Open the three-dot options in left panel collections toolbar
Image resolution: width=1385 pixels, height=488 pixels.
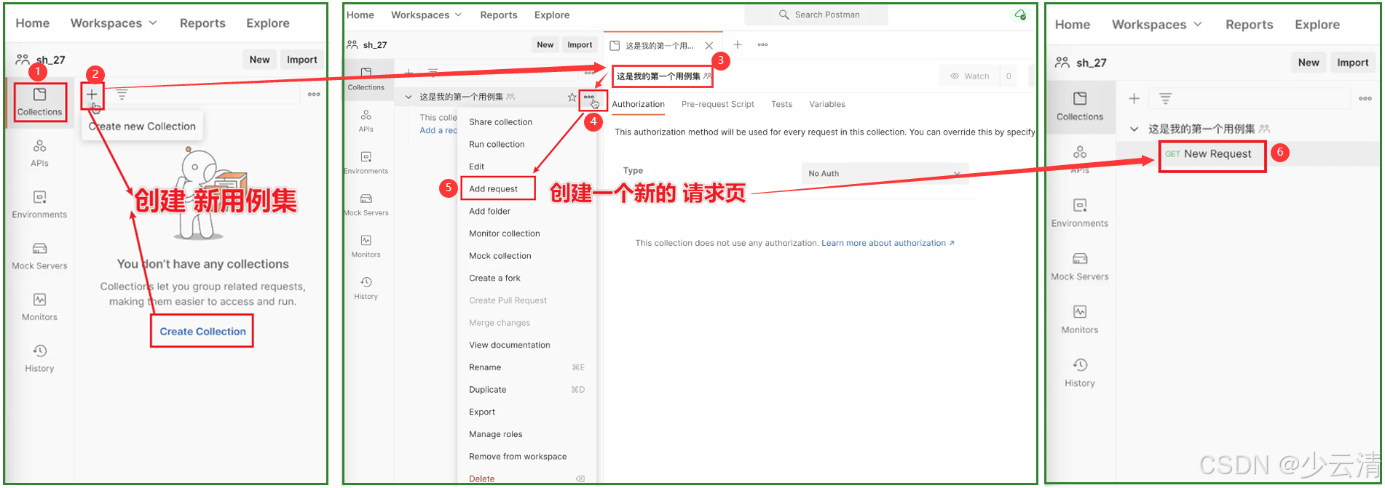314,95
